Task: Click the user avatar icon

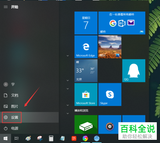Action: tap(6, 85)
